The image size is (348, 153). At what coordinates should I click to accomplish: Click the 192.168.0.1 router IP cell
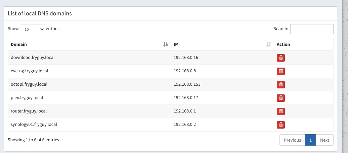(222, 111)
